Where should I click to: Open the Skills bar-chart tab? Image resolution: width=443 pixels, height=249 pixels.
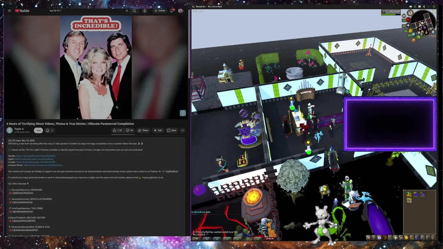pos(374,238)
